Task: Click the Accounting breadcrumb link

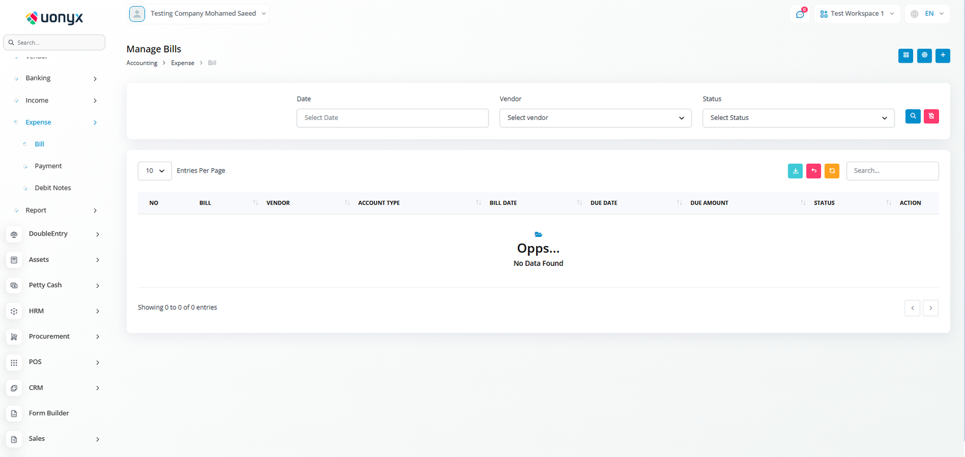Action: click(142, 63)
